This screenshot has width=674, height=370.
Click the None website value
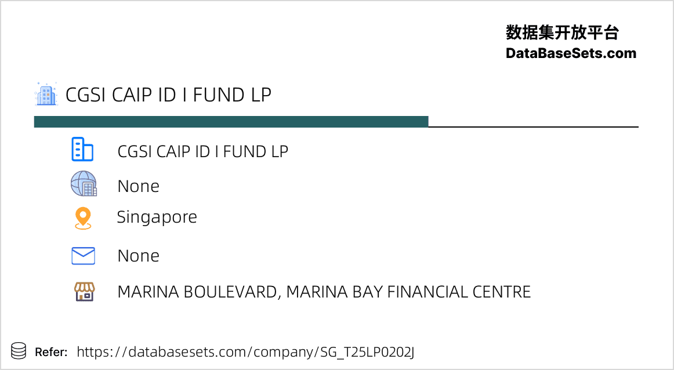coord(139,187)
